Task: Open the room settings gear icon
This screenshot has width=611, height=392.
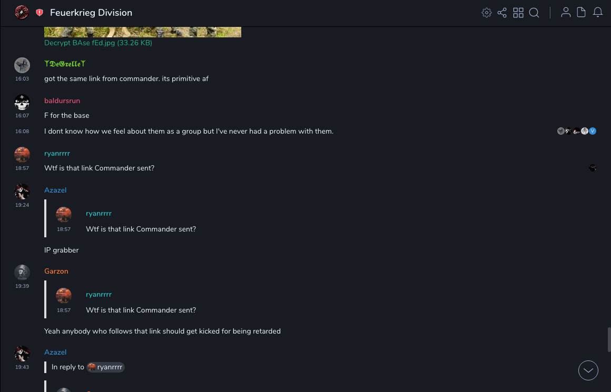Action: 487,13
